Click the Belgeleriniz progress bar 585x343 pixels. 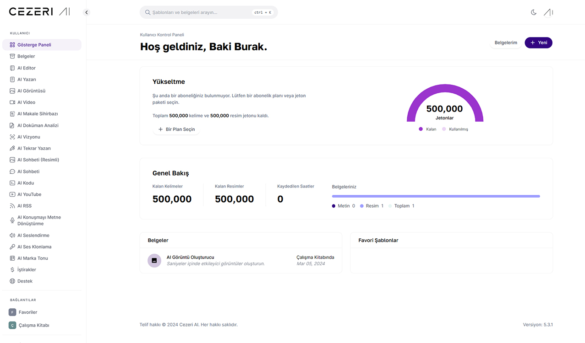[436, 196]
